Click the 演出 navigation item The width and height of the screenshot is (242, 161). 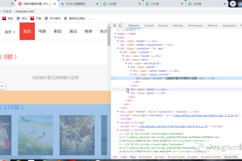tap(73, 31)
